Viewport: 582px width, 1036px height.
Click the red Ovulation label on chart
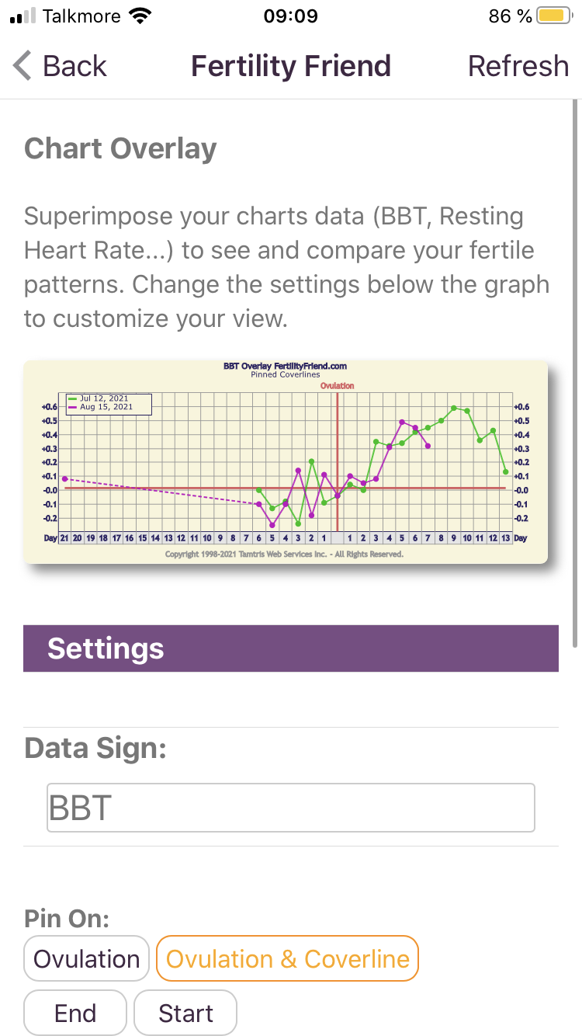pos(337,386)
